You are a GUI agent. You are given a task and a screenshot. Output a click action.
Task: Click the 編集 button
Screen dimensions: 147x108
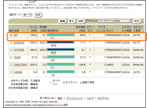[62, 21]
